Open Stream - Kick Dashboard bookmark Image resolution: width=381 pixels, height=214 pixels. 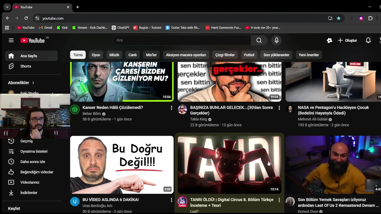pyautogui.click(x=90, y=28)
